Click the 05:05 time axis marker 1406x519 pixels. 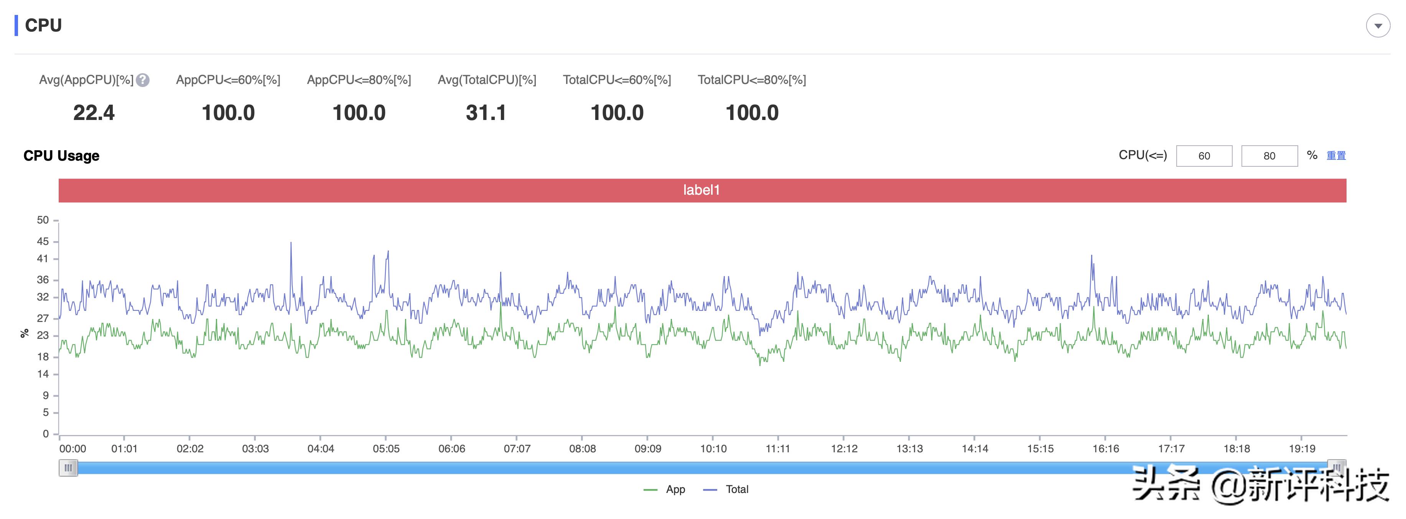[386, 448]
